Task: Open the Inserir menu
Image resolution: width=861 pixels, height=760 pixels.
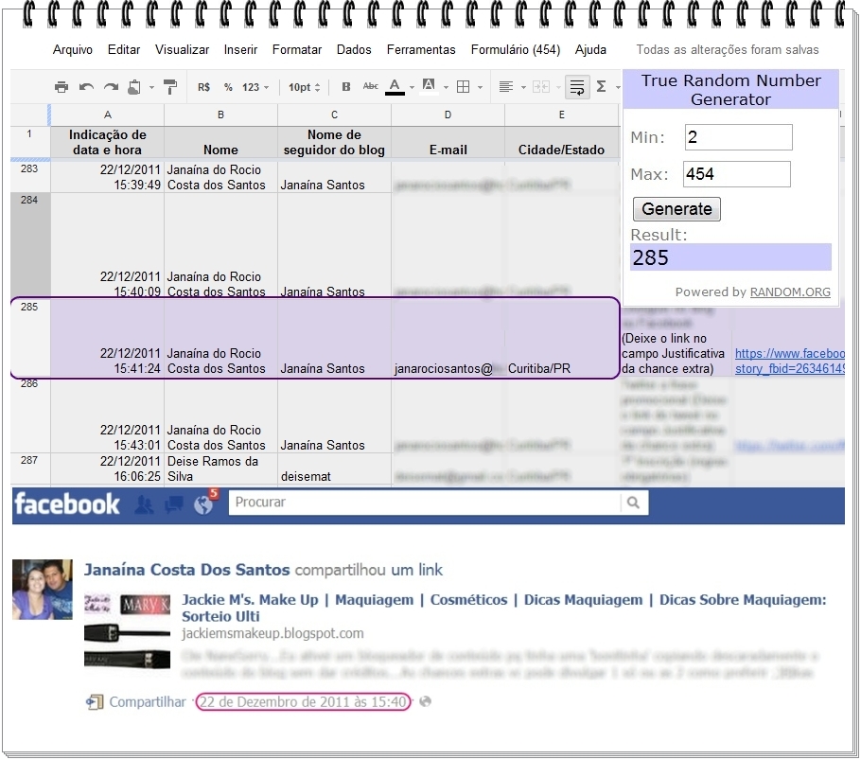Action: [x=240, y=49]
